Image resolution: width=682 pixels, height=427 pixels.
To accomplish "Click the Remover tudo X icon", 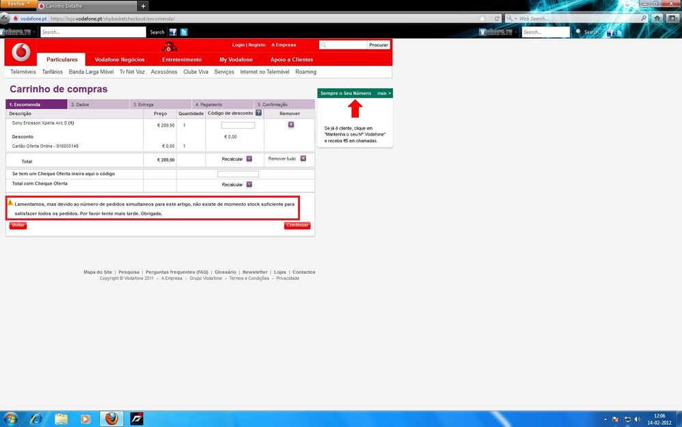I will coord(303,158).
